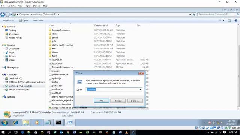This screenshot has height=135, width=240.
Task: Click the host taskbar search magnifier
Action: (9, 132)
